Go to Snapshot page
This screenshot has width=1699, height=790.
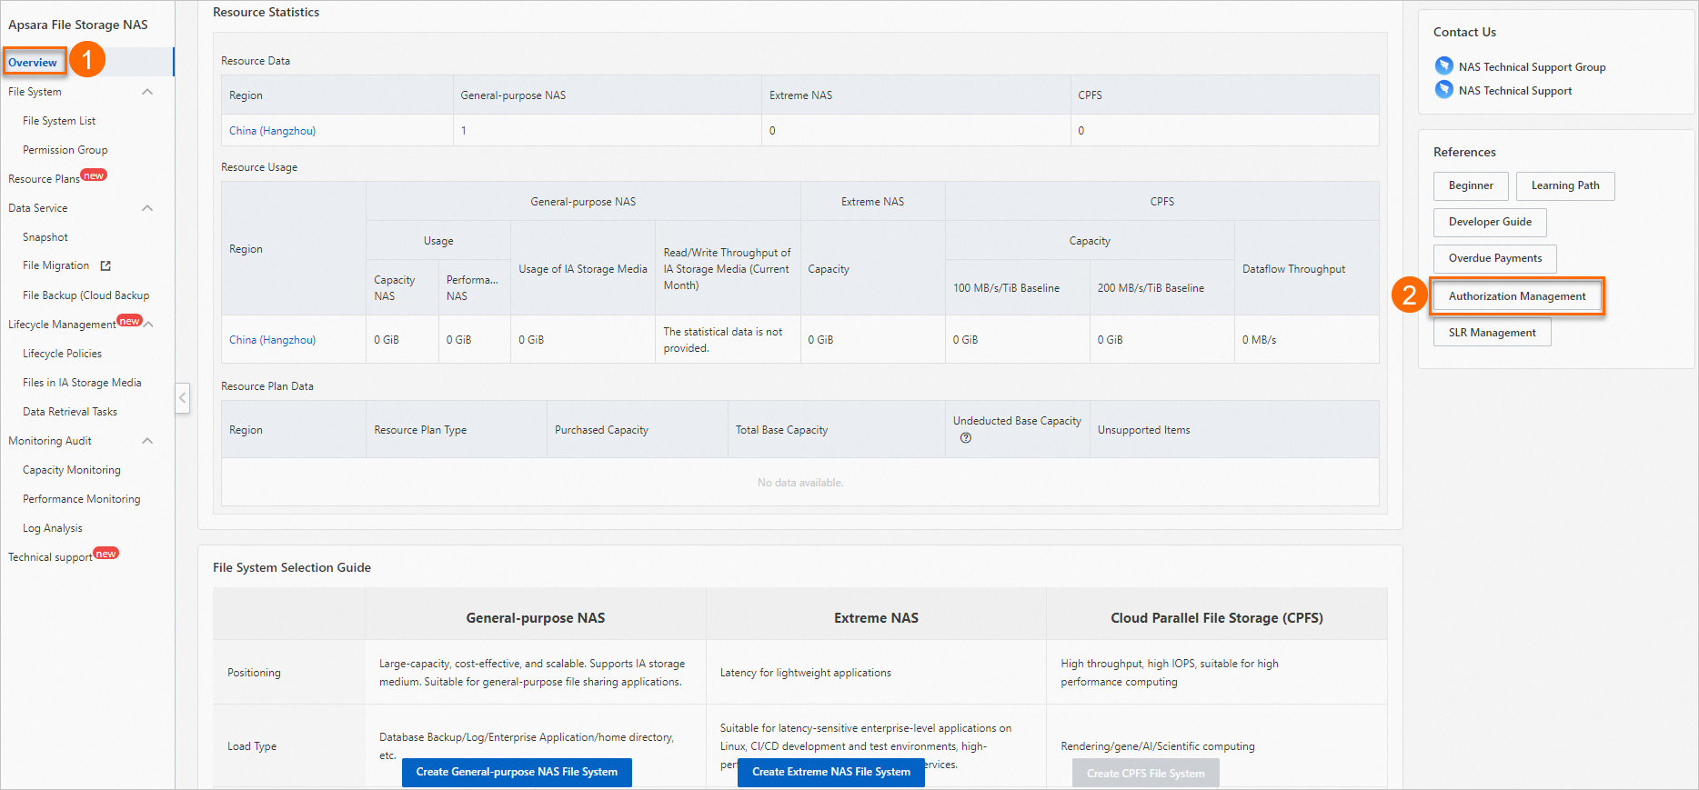[x=45, y=237]
